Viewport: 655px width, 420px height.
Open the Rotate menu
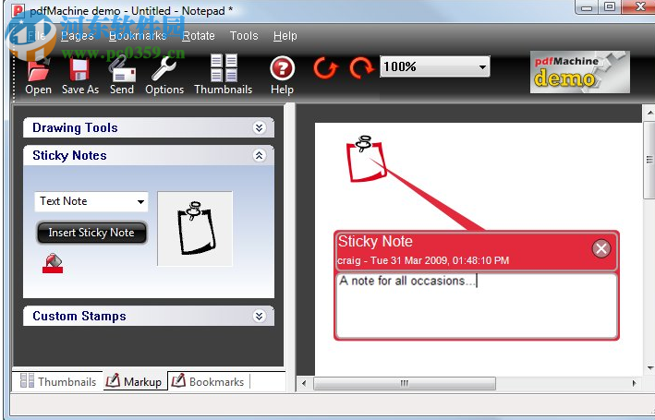click(x=199, y=36)
